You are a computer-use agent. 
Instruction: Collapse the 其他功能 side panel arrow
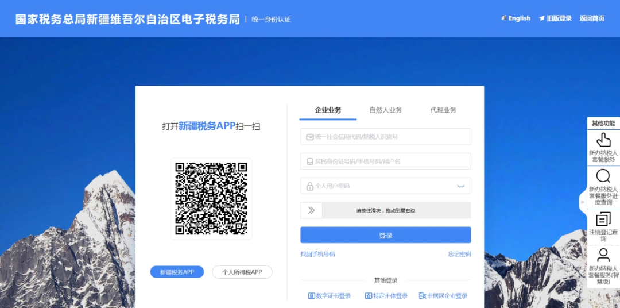(583, 202)
